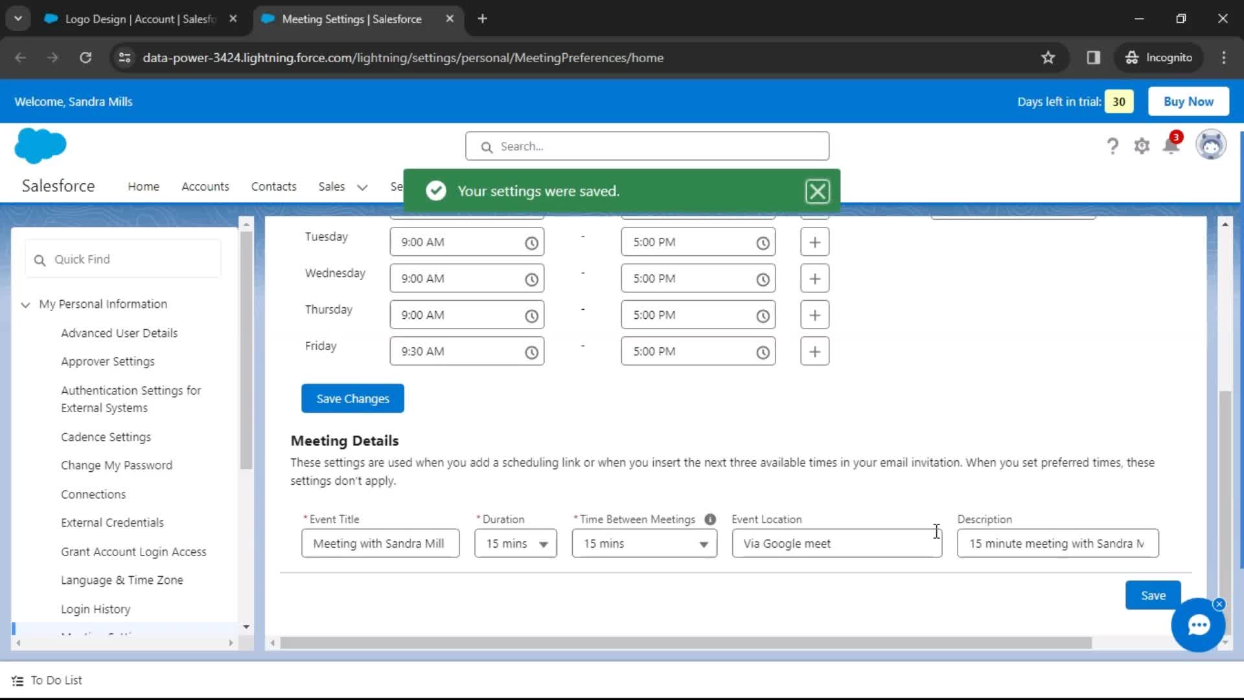View site information icon in address bar

(x=124, y=58)
